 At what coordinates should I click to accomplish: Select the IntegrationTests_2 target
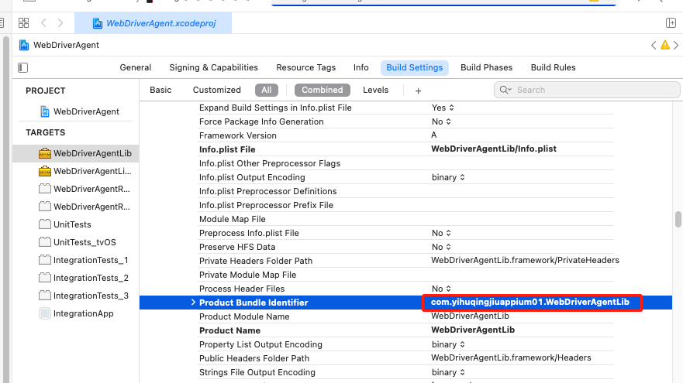click(x=83, y=278)
